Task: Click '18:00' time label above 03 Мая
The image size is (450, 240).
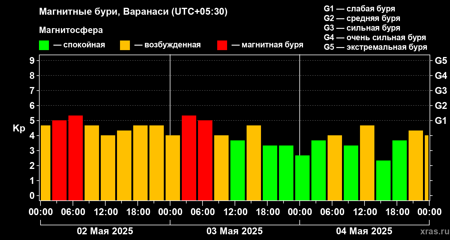Action: point(267,212)
